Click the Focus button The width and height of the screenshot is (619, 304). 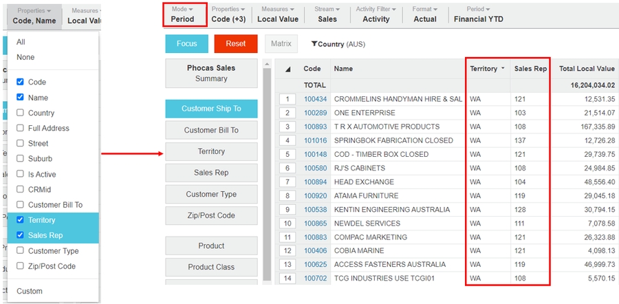click(186, 43)
